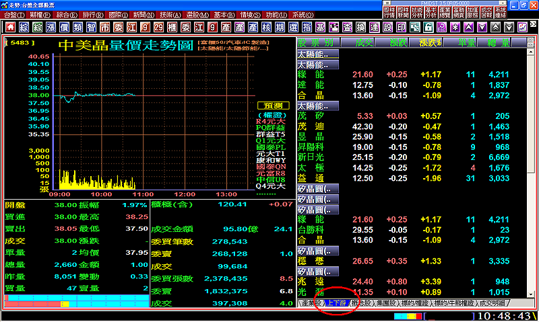Click the 基 toolbar icon

click(x=320, y=27)
